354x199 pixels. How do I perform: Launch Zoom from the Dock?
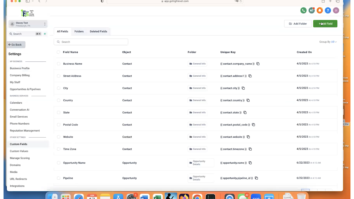(x=256, y=197)
